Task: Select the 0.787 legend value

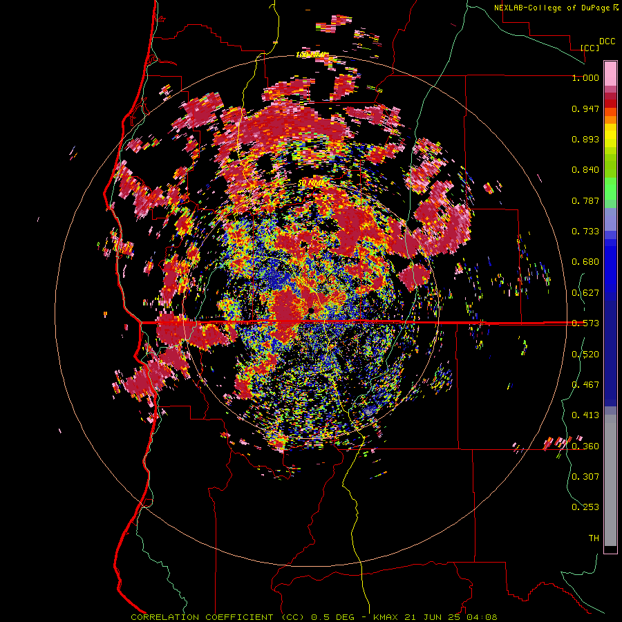Action: 585,200
